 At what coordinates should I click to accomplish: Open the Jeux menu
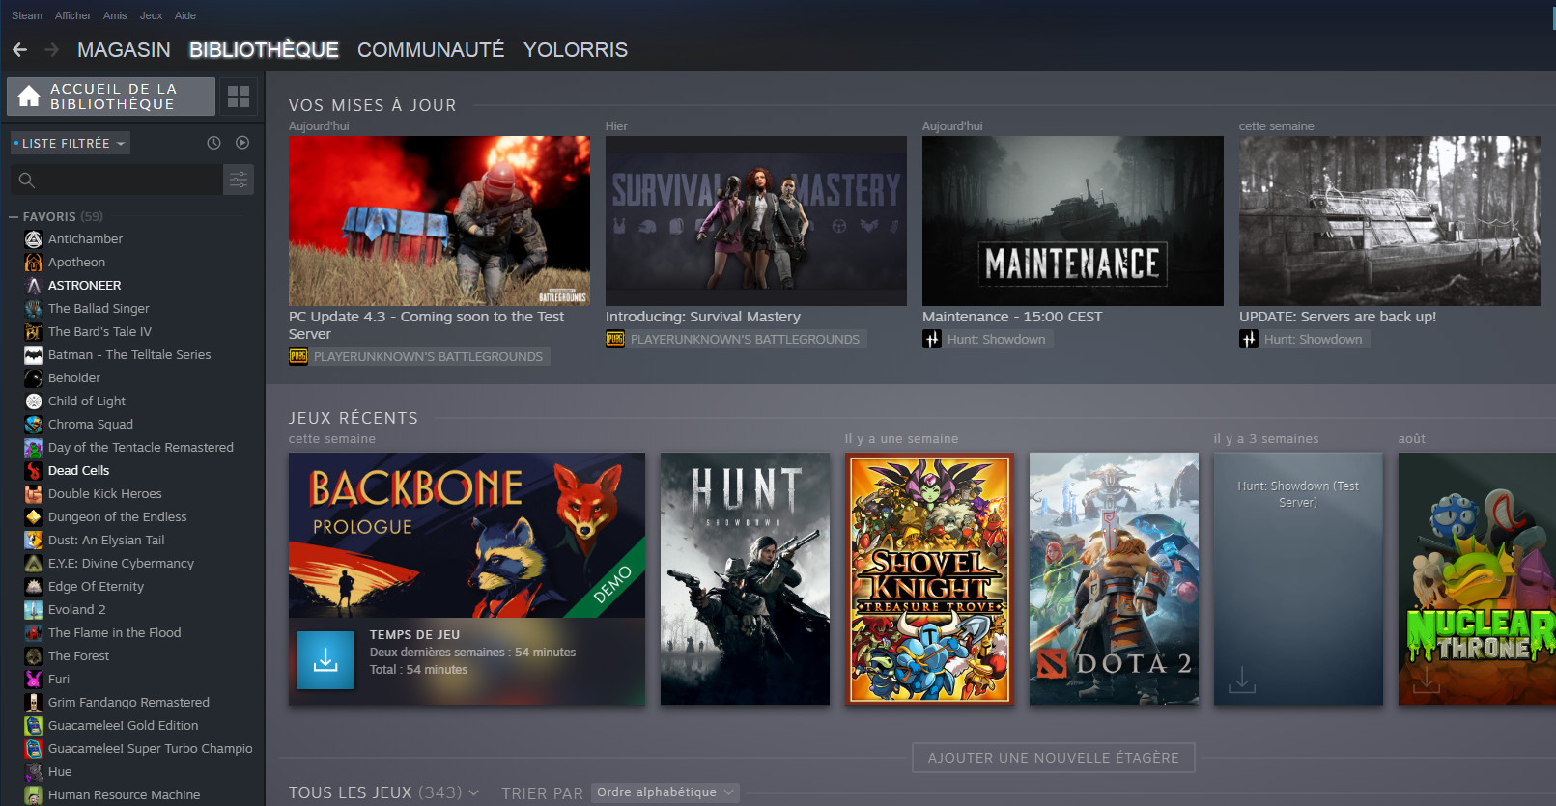click(151, 15)
